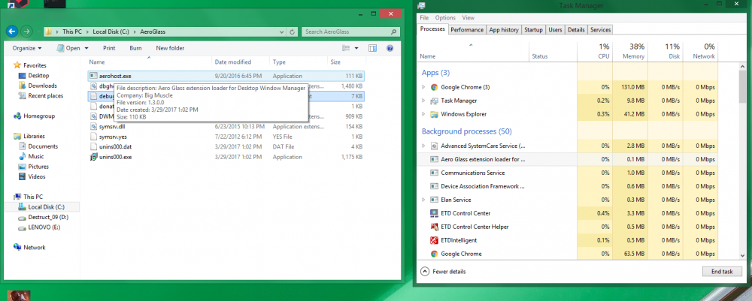Click the Explorer help question mark icon
This screenshot has height=301, width=752.
click(390, 48)
